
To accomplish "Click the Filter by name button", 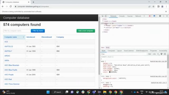I will tap(38, 31).
